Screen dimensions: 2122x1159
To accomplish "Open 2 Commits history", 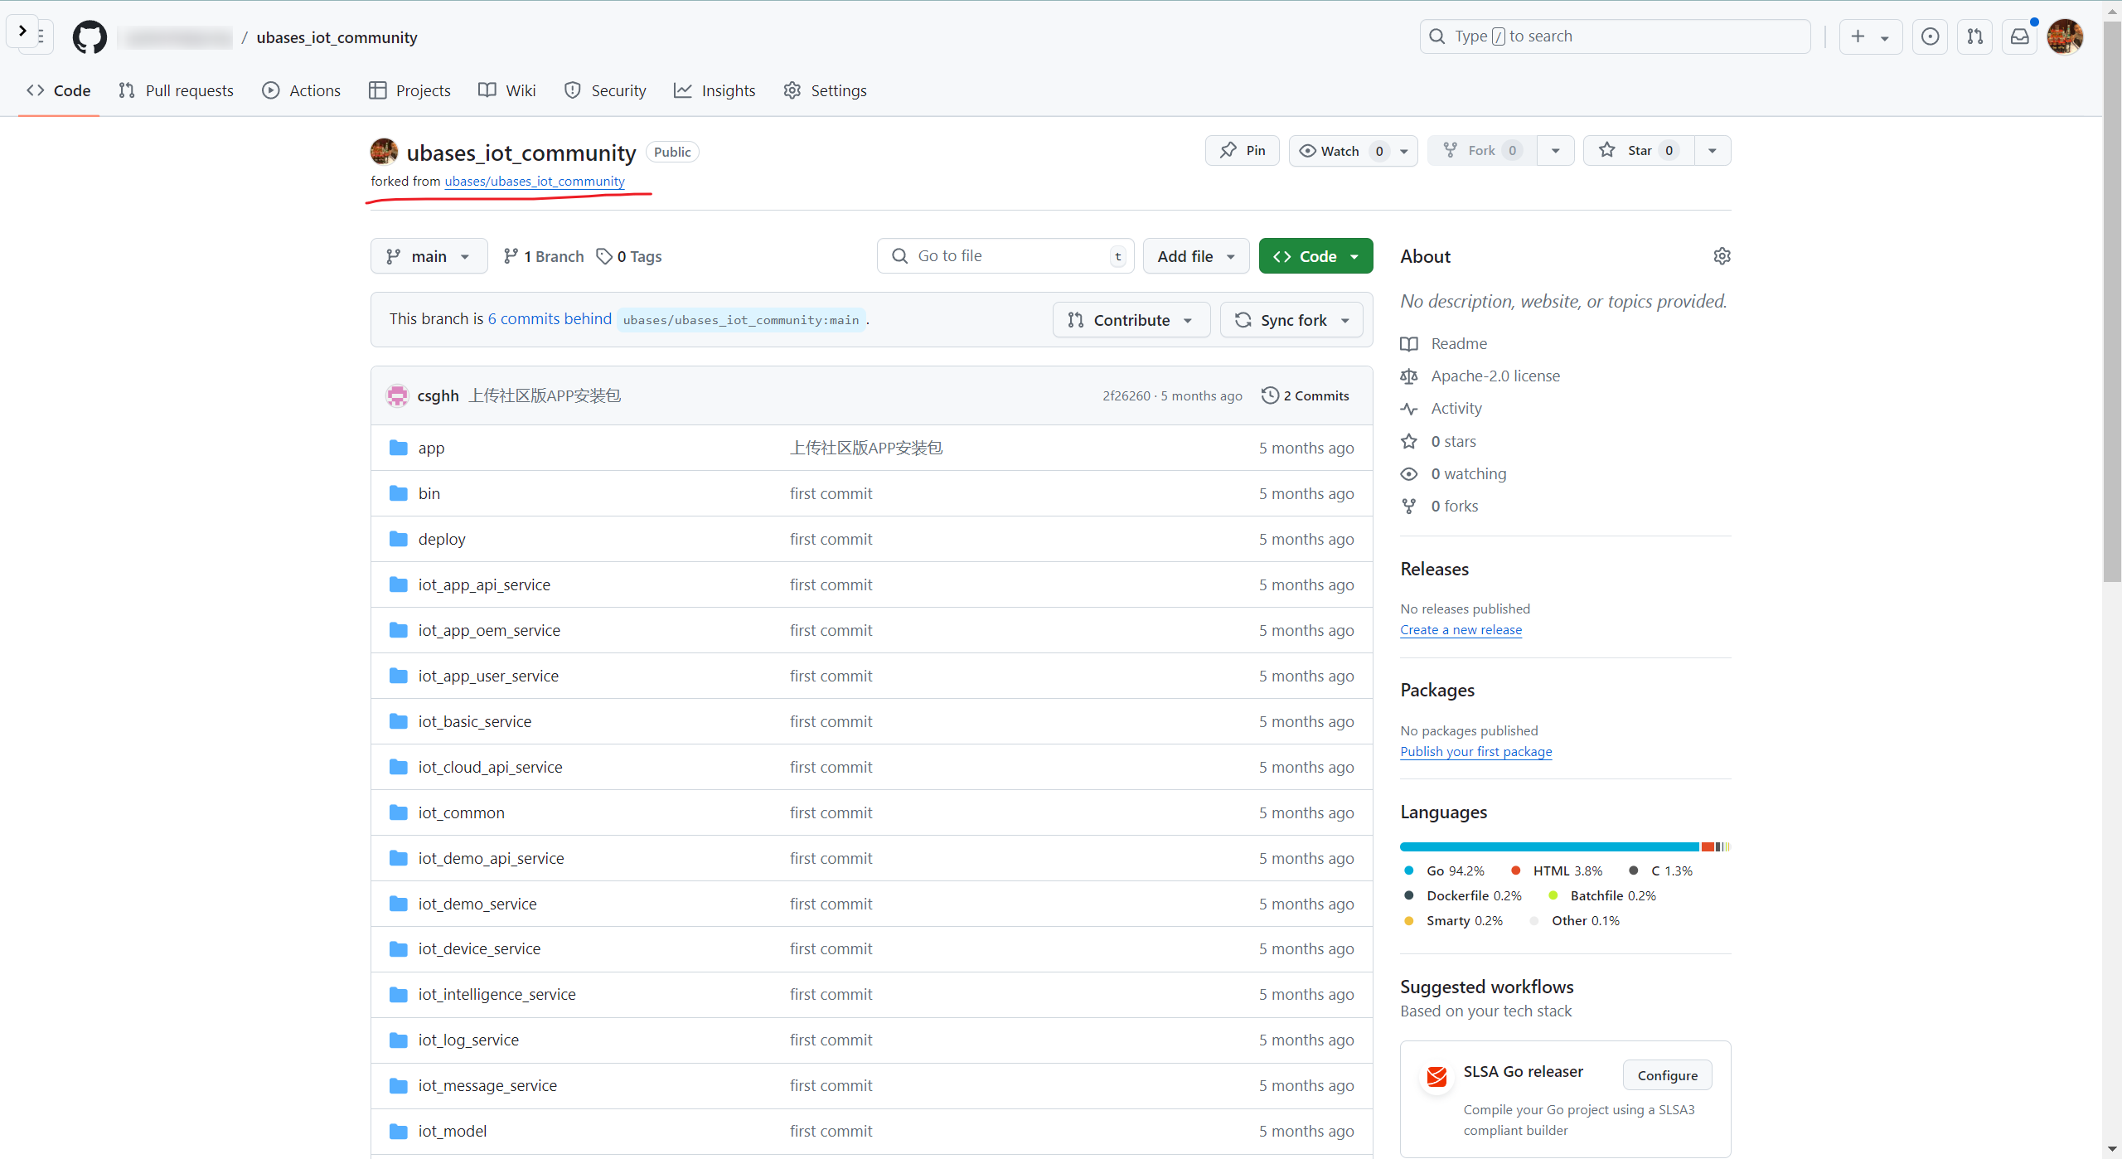I will (1306, 395).
